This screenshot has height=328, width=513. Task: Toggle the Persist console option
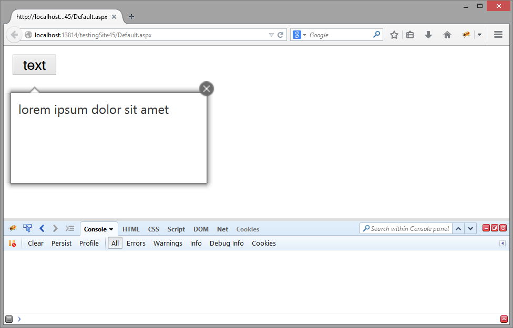pos(61,244)
